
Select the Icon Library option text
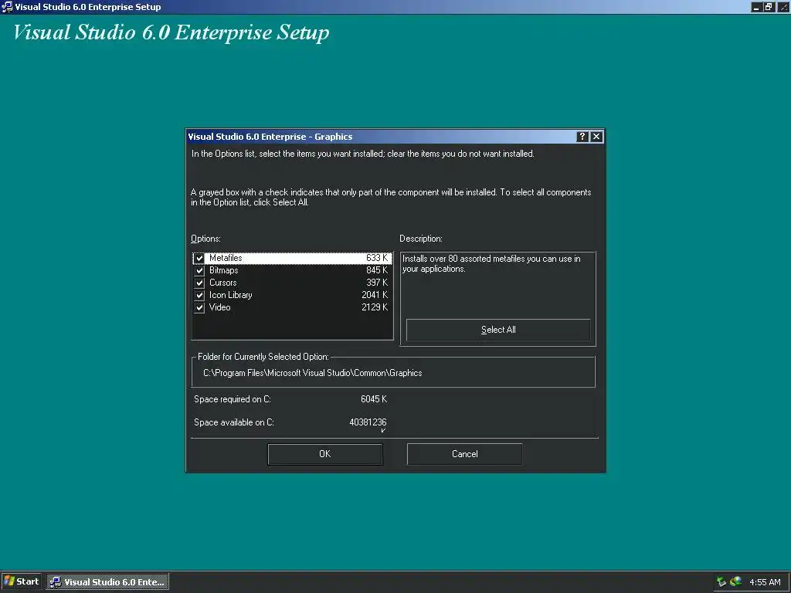click(230, 295)
